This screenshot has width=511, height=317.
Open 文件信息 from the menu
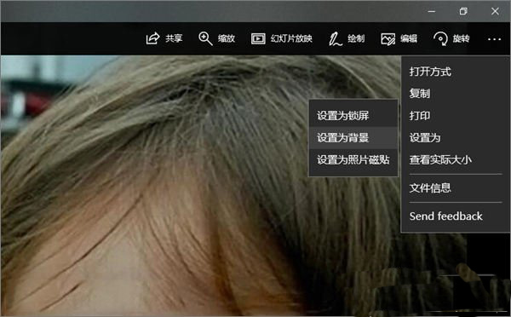(x=456, y=188)
